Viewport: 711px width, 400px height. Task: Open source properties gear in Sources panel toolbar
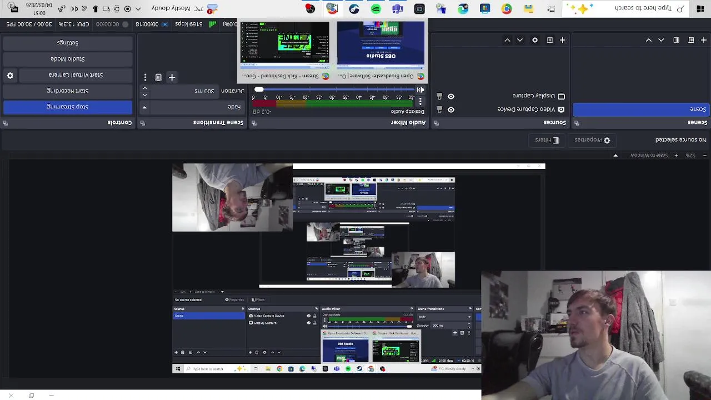(535, 40)
